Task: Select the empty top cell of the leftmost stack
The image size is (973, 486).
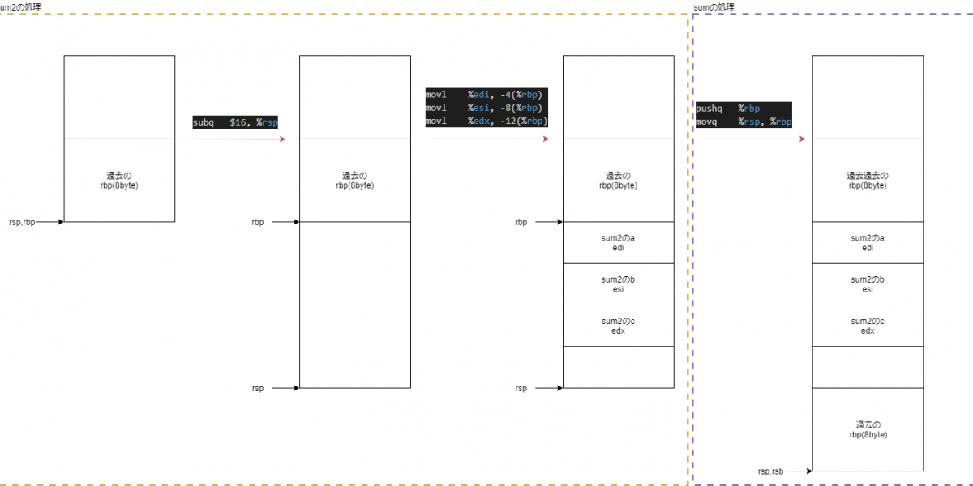Action: (x=119, y=97)
